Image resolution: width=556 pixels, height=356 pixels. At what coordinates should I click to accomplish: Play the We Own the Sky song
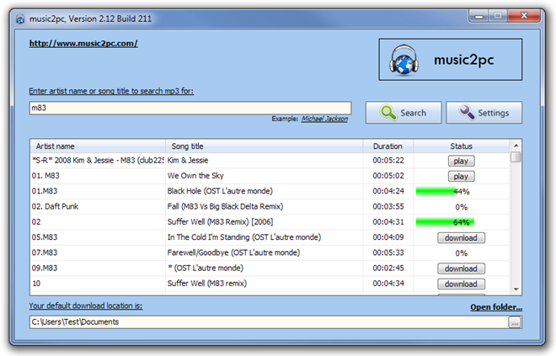[461, 177]
